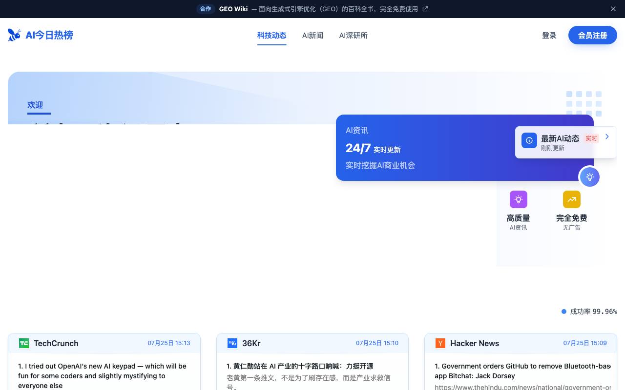Click the 会员注册 button

pos(593,36)
